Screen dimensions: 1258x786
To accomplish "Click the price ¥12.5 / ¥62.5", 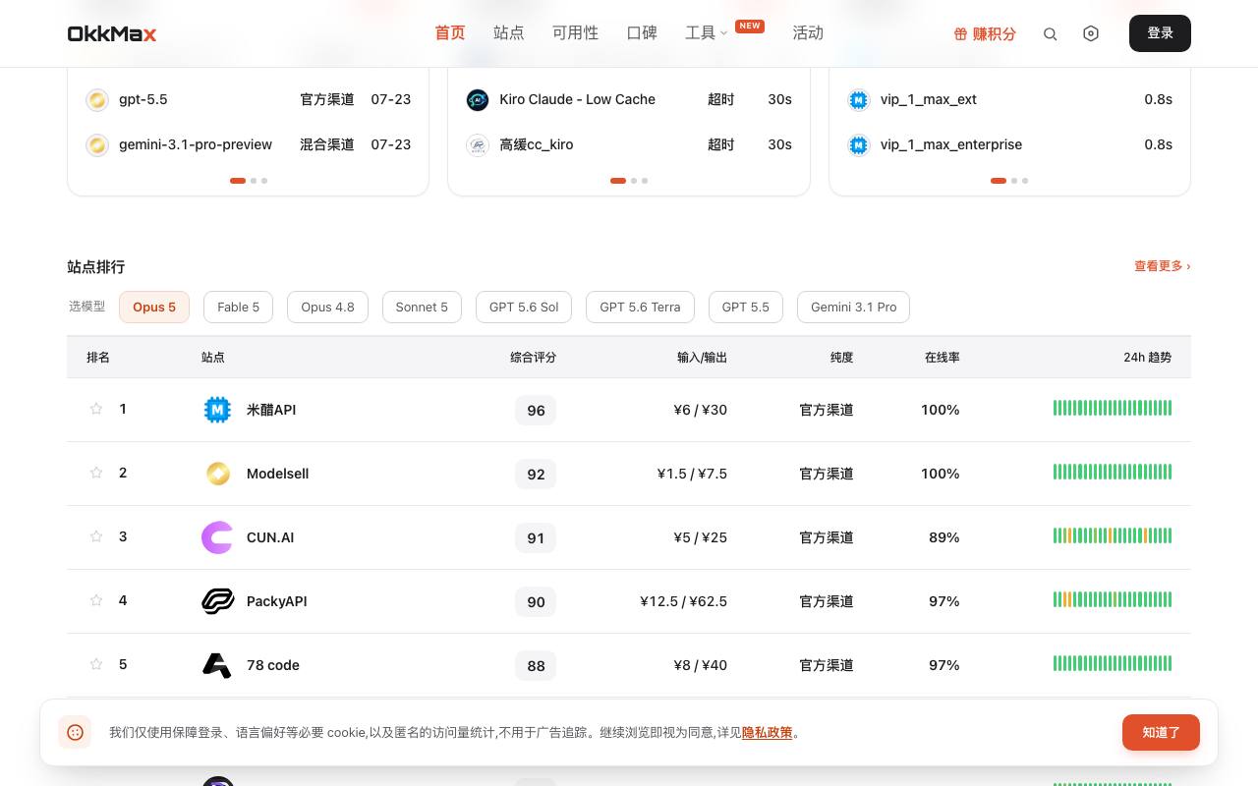I will 684,601.
